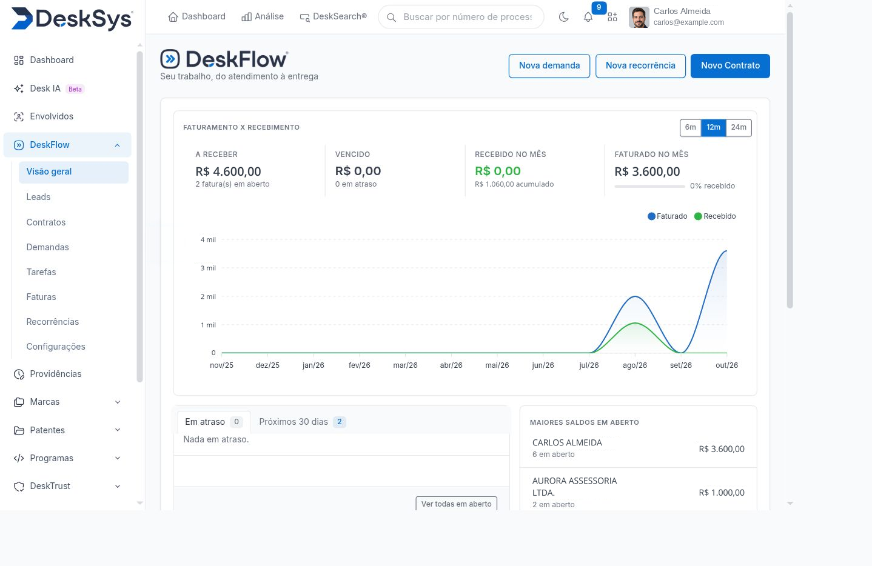Screen dimensions: 872x566
Task: Switch to the Em atraso tab
Action: 213,422
